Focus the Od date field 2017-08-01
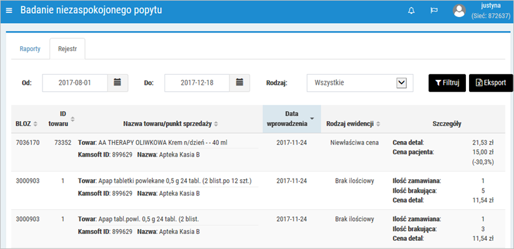Image resolution: width=514 pixels, height=249 pixels. [x=75, y=83]
